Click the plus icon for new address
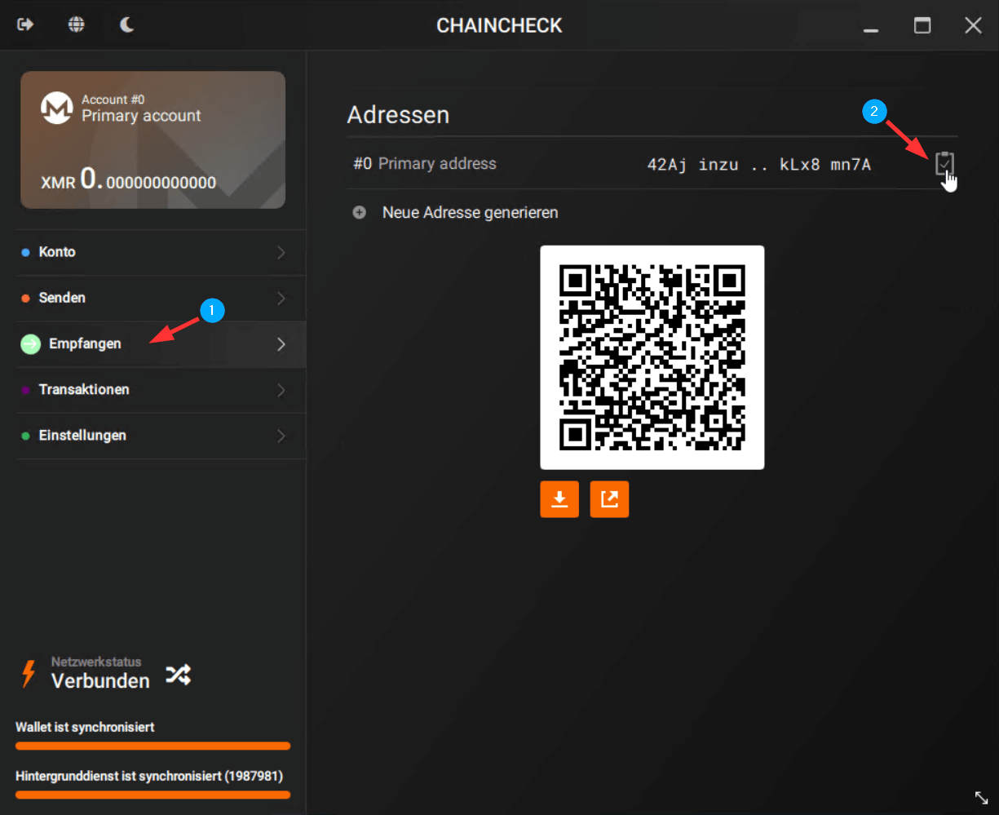Image resolution: width=999 pixels, height=815 pixels. tap(359, 212)
